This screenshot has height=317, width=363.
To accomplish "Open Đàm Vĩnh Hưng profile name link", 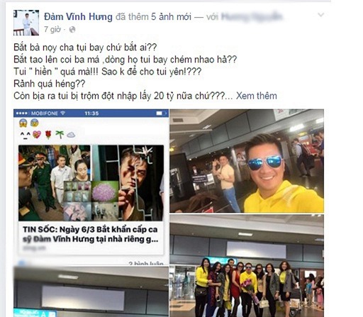I will [x=78, y=17].
